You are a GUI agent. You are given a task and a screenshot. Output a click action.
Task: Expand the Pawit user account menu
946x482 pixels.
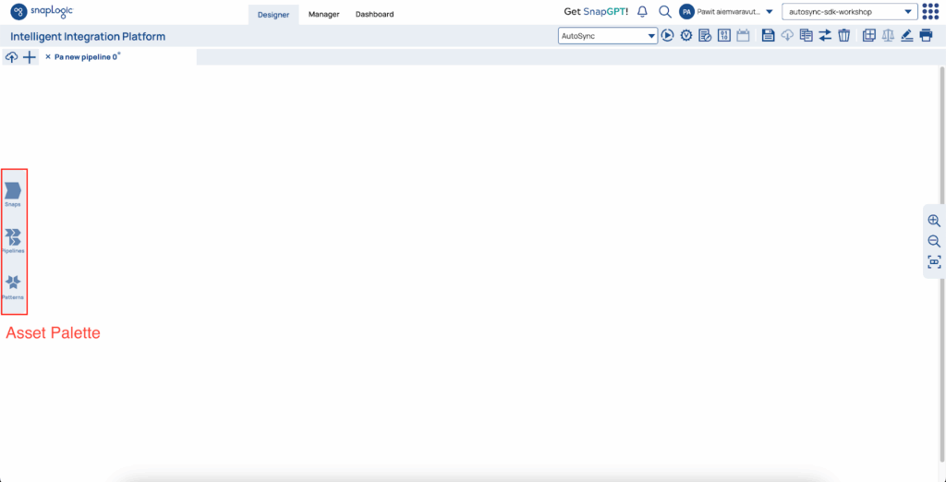point(770,12)
